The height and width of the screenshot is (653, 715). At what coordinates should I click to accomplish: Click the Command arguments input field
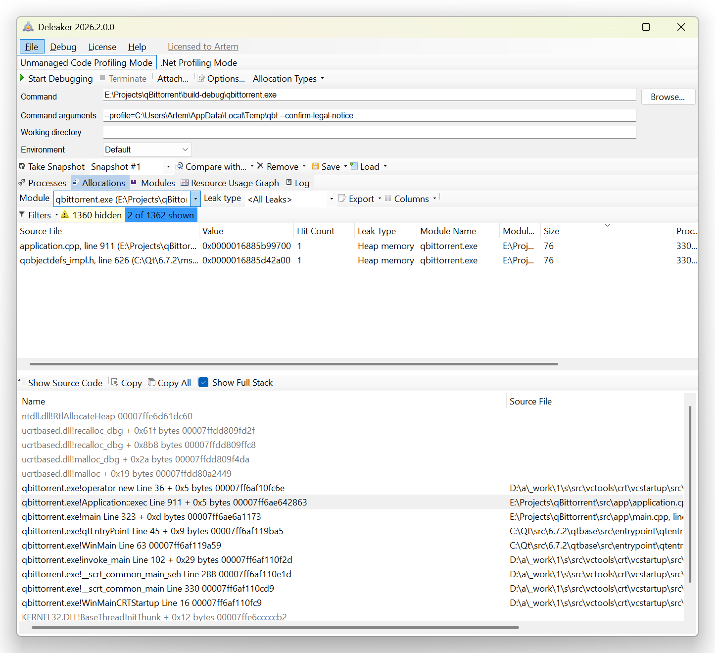(x=369, y=115)
